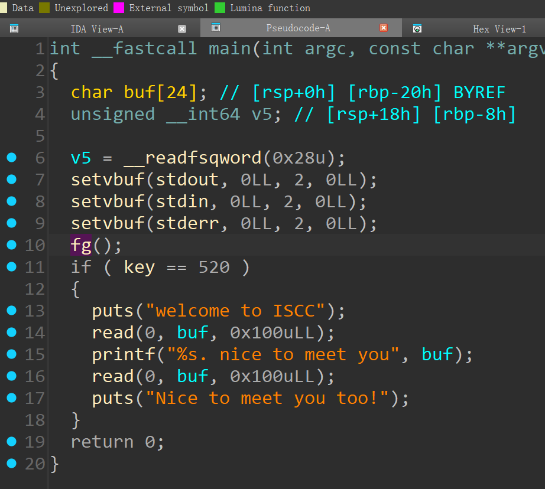Click the 0x28u constant on line 6
Screen dimensions: 545x489
pyautogui.click(x=299, y=158)
